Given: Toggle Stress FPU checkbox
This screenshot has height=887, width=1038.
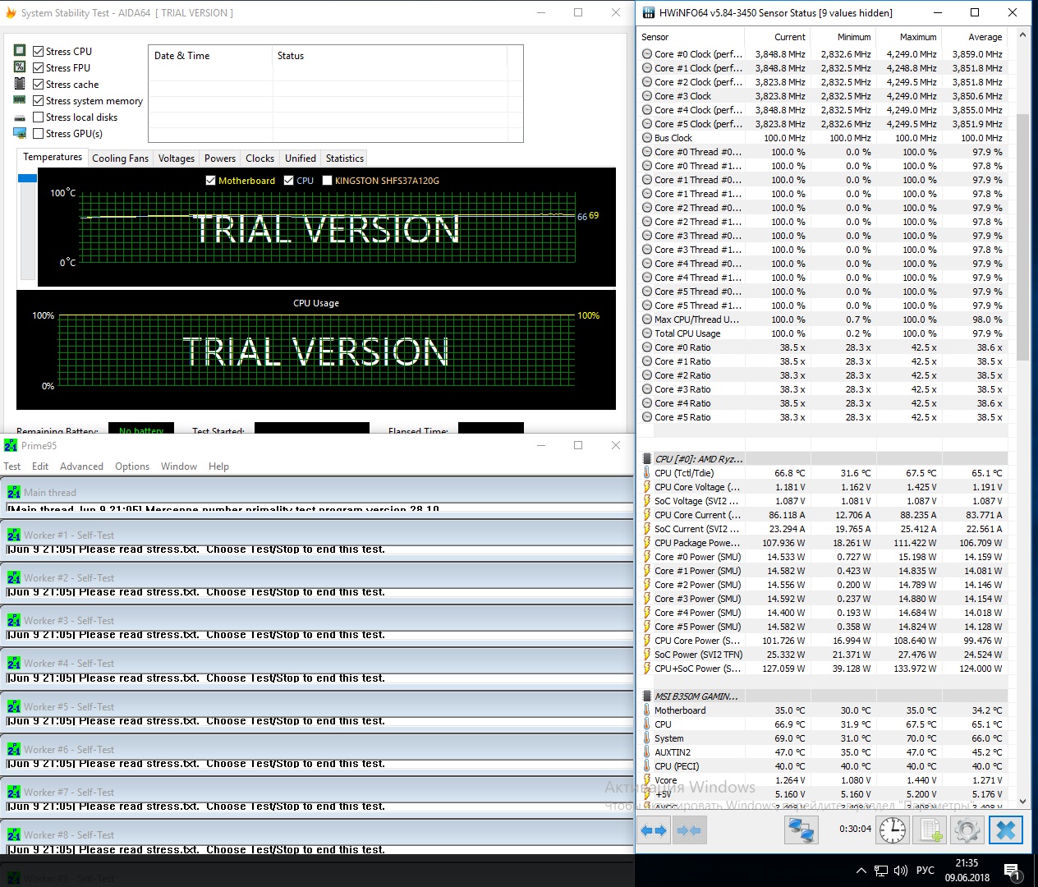Looking at the screenshot, I should 38,67.
